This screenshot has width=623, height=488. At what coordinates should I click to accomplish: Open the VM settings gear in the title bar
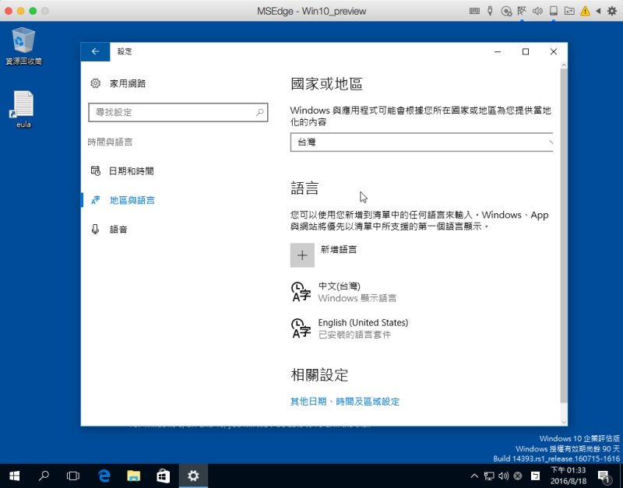pyautogui.click(x=612, y=11)
